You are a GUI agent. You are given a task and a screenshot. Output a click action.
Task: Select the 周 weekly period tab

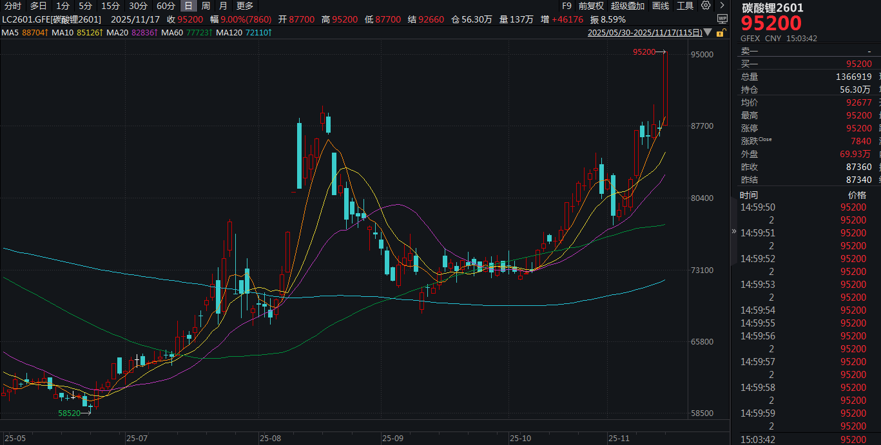click(x=206, y=6)
